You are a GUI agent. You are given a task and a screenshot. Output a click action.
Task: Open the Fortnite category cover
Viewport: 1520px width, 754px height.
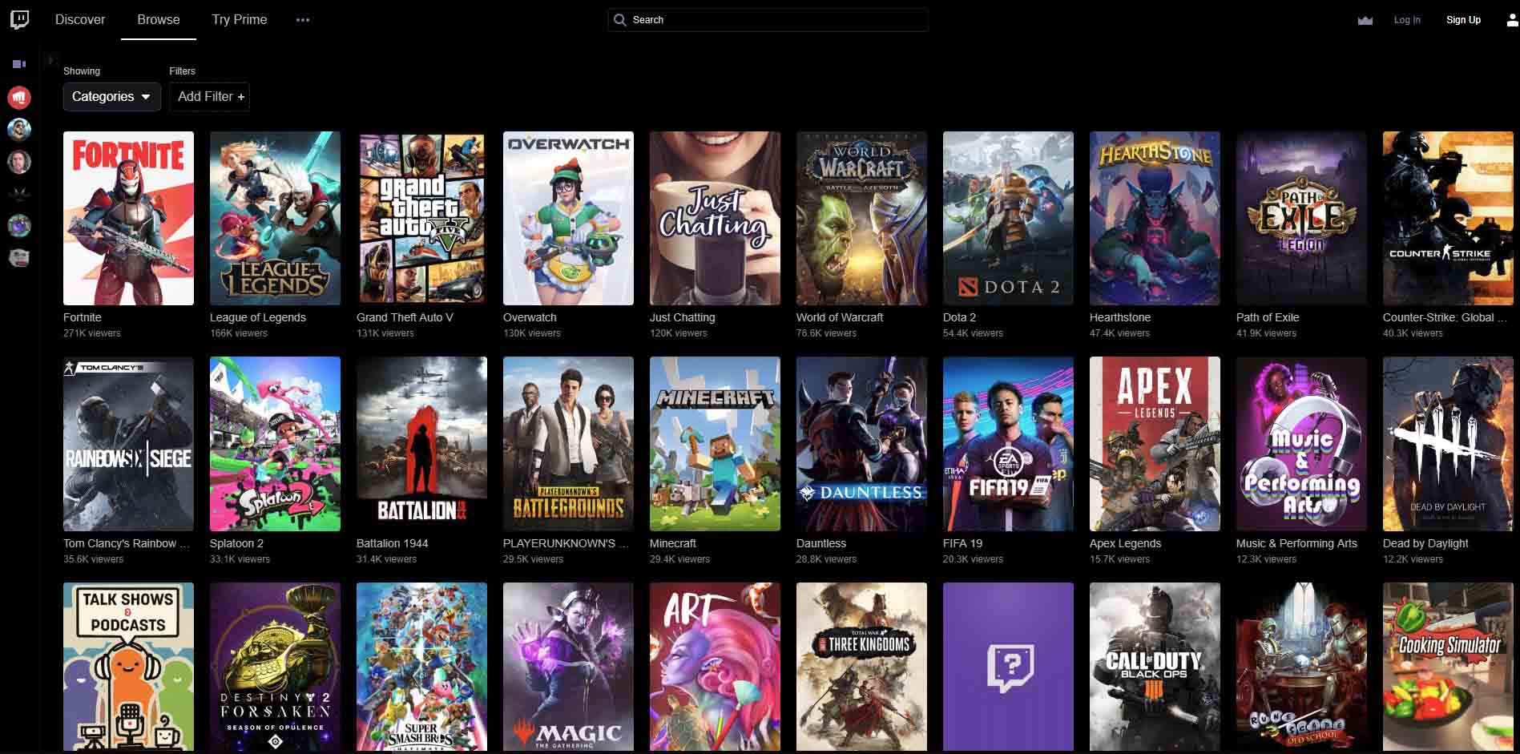tap(128, 218)
